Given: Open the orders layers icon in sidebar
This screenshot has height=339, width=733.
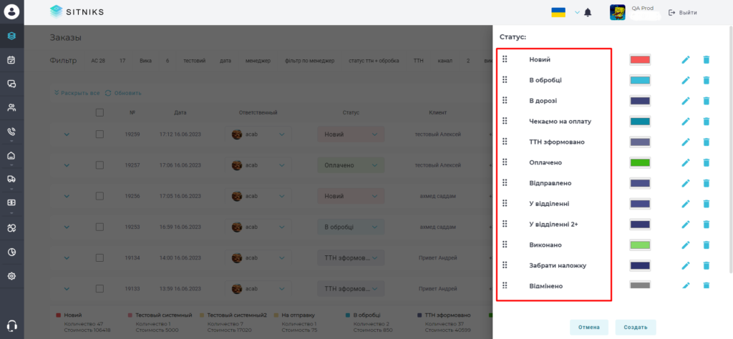Looking at the screenshot, I should pyautogui.click(x=12, y=36).
